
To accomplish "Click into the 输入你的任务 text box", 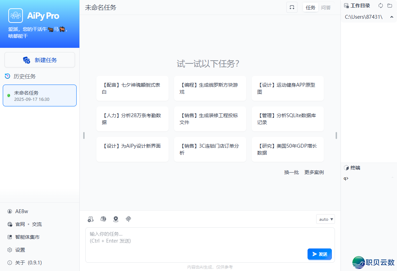I will (x=210, y=245).
